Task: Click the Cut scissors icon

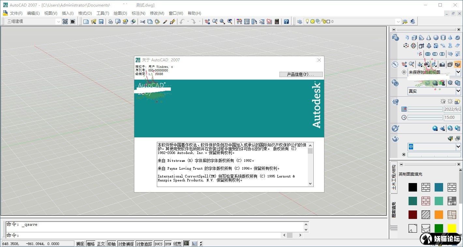Action: [x=142, y=22]
